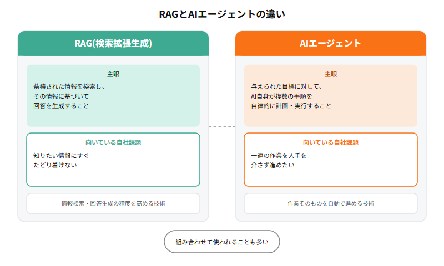Click the text '知りたい情報にすぐ'

[x=61, y=156]
